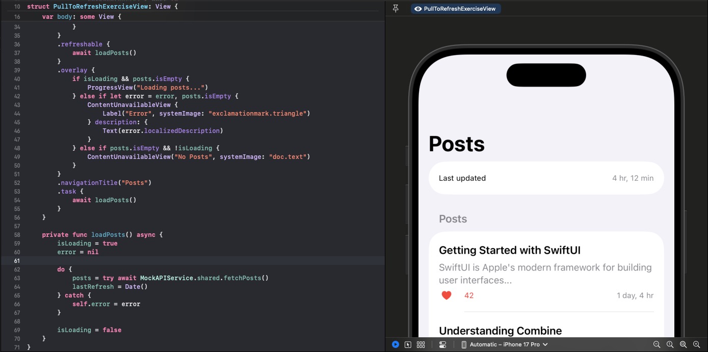The height and width of the screenshot is (352, 708).
Task: Tap the heart like icon on post
Action: (x=447, y=295)
